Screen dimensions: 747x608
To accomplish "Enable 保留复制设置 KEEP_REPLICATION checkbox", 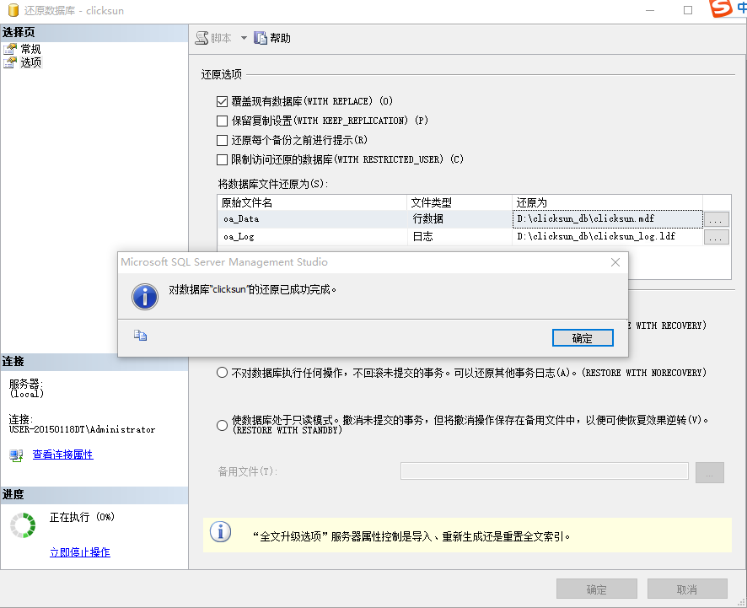I will tap(222, 121).
